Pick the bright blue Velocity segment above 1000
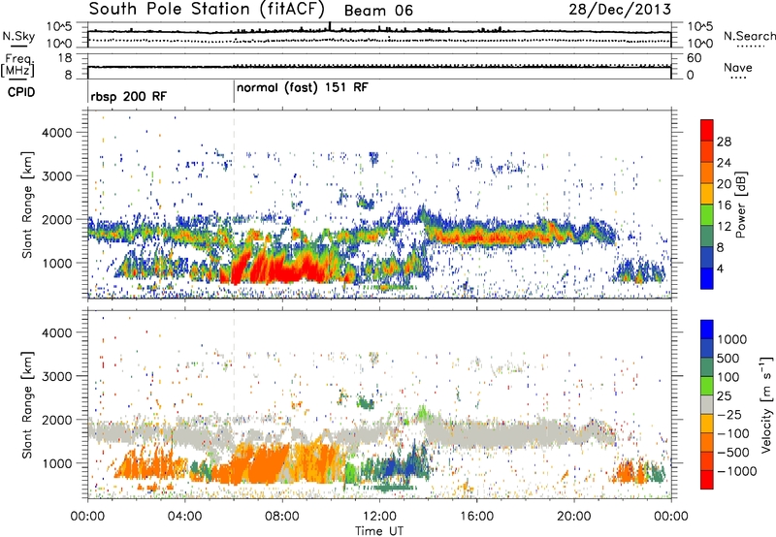This screenshot has height=537, width=776. coord(707,330)
